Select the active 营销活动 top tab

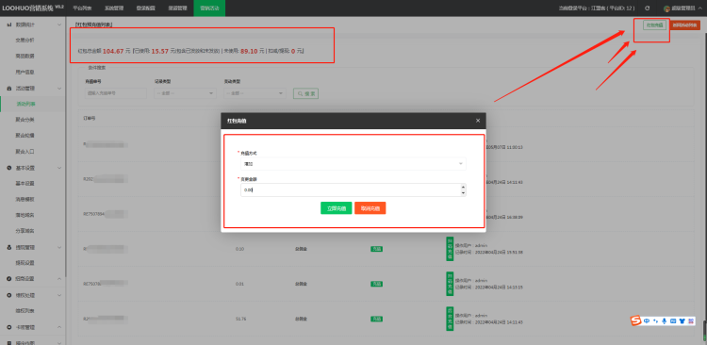coord(209,8)
